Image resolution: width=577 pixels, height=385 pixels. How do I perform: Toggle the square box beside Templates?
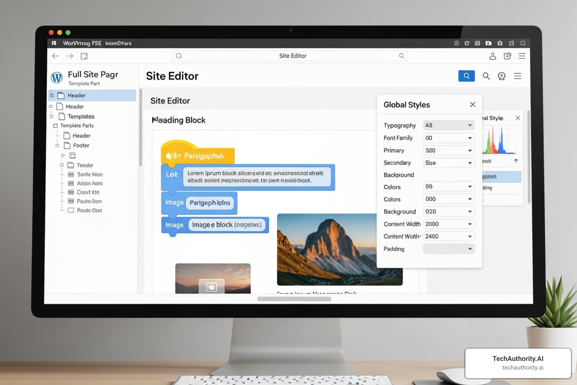coord(52,117)
